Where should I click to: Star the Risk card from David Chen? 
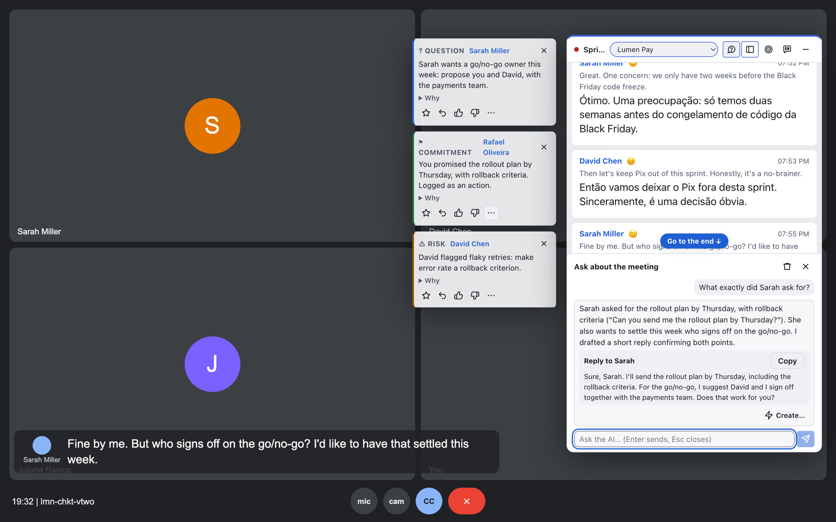click(x=426, y=295)
